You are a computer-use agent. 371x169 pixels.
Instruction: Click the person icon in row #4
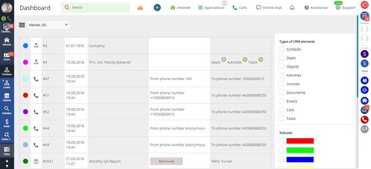36,62
